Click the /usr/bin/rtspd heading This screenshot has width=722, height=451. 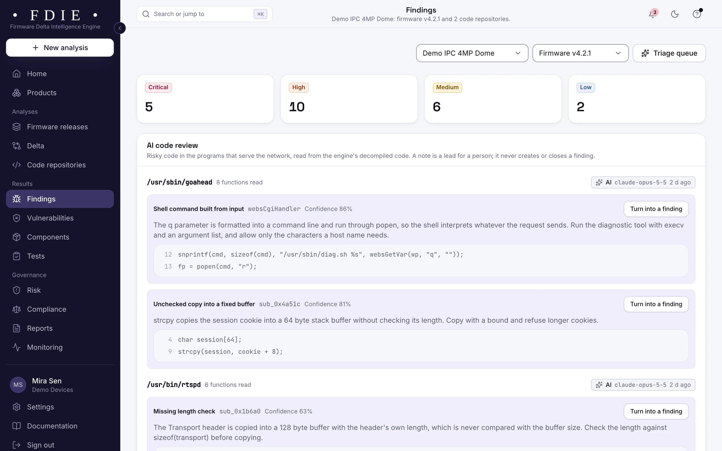[x=174, y=385]
